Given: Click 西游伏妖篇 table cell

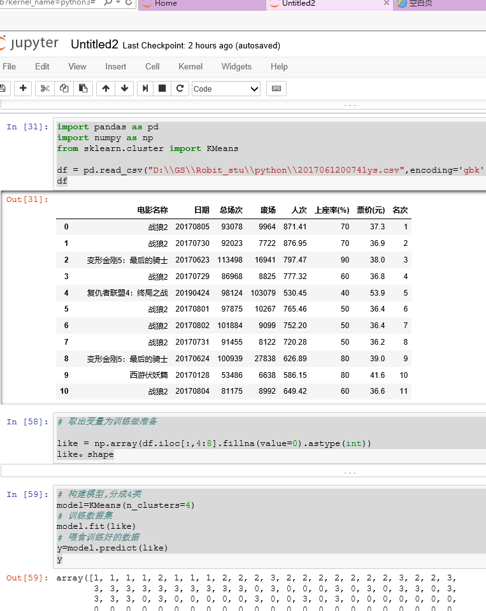Looking at the screenshot, I should [x=148, y=375].
